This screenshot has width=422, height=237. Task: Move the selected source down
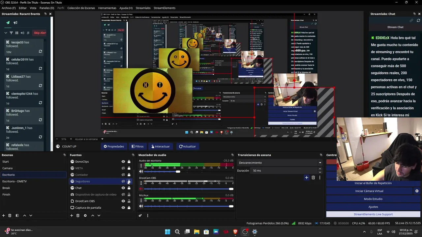99,216
